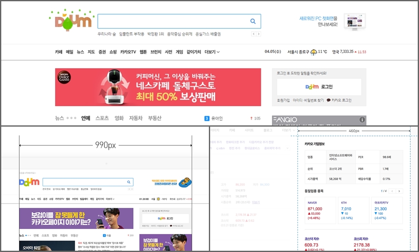
Task: Go to next page of 동일업종 종목
Action: 399,191
